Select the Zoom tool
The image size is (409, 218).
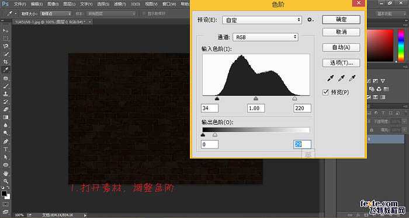5,181
